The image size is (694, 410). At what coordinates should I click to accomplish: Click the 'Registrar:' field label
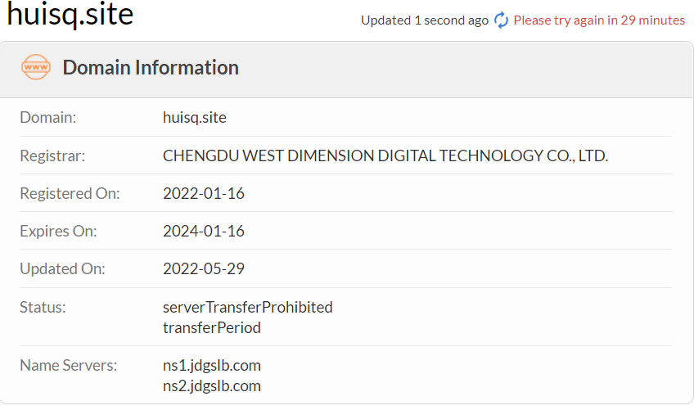[52, 155]
